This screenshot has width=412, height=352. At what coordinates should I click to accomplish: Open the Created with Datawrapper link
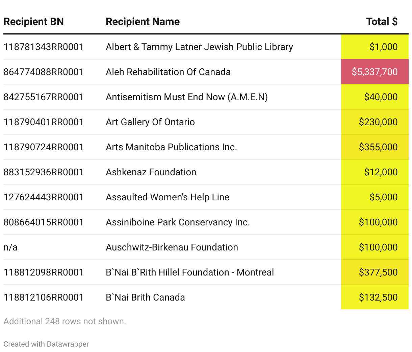tap(46, 344)
